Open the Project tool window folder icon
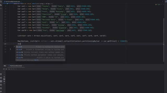This screenshot has height=93, width=167. 1,2
